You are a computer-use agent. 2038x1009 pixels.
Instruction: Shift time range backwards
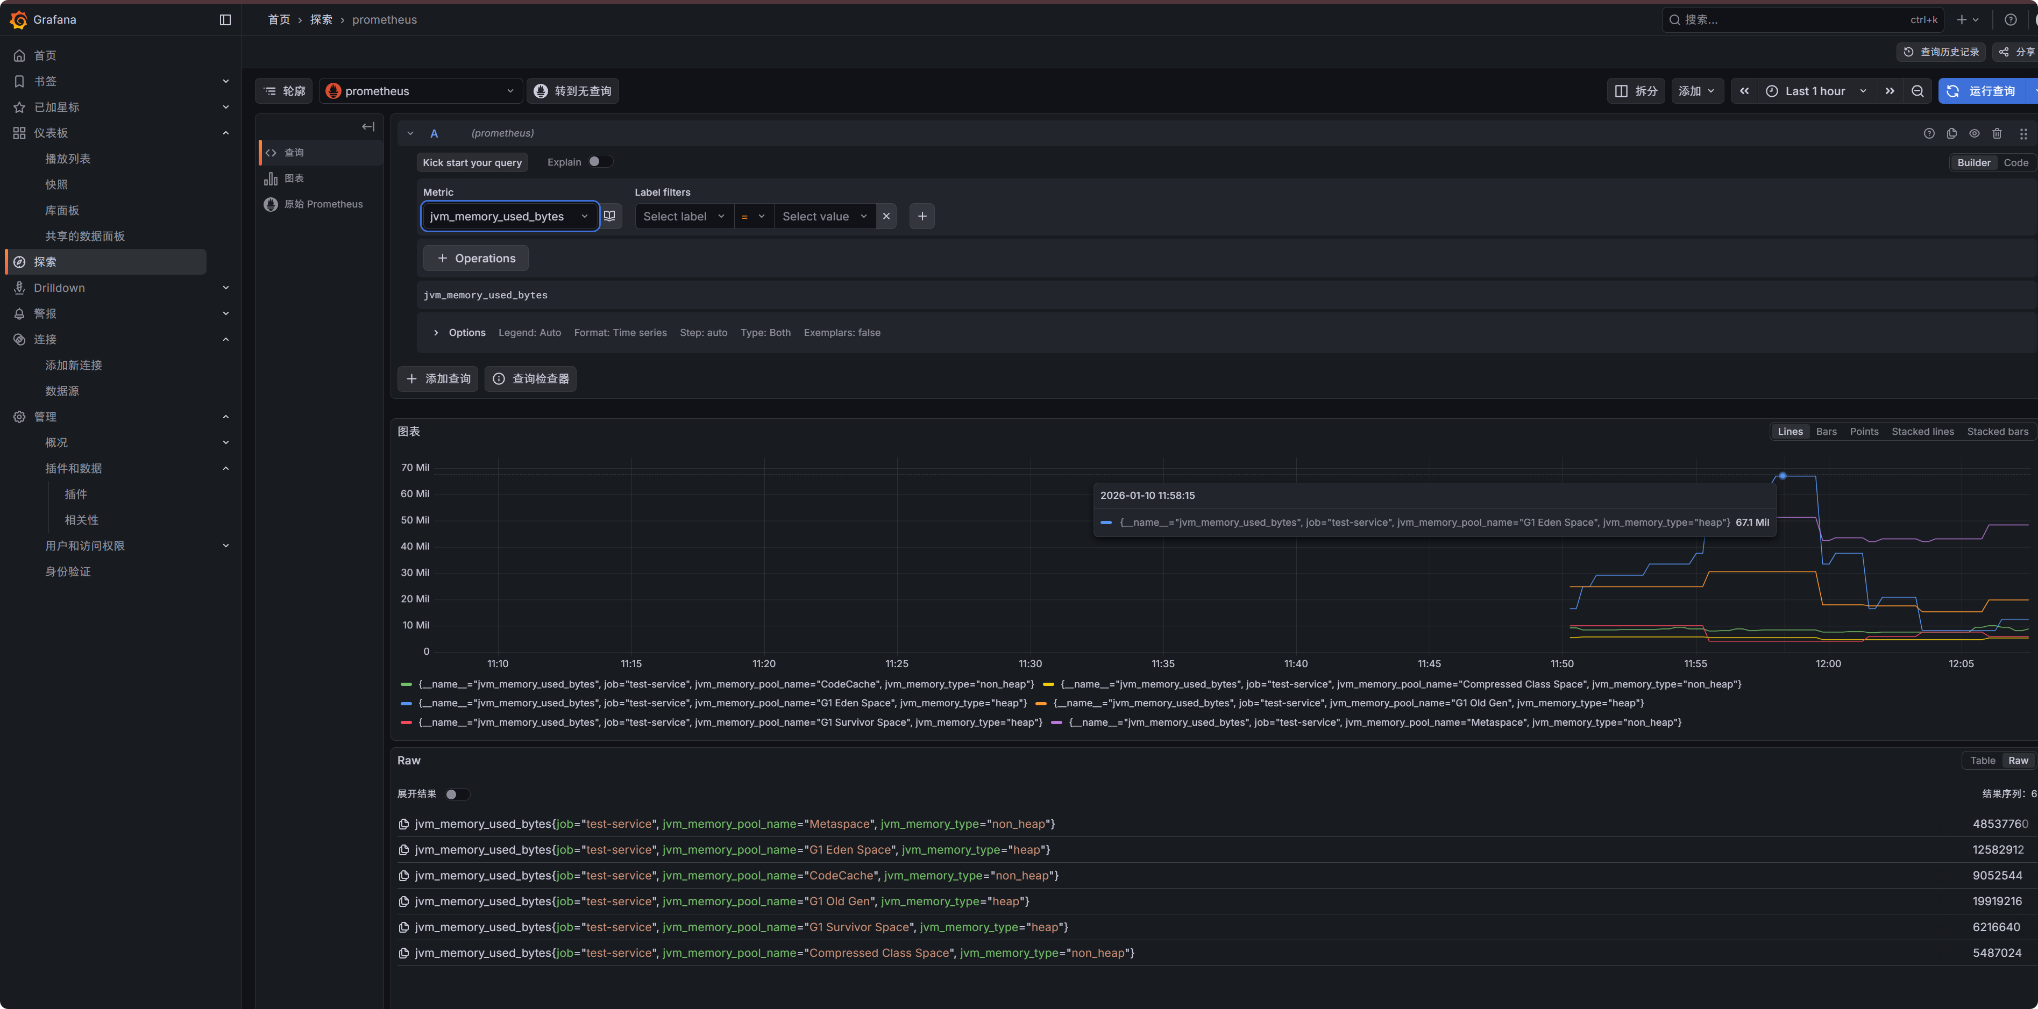(x=1744, y=91)
